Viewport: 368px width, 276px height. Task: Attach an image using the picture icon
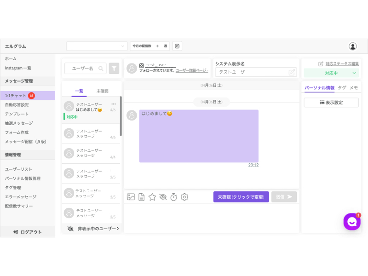[131, 197]
